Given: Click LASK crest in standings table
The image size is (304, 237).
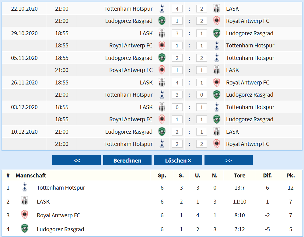Looking at the screenshot, I should (x=25, y=201).
